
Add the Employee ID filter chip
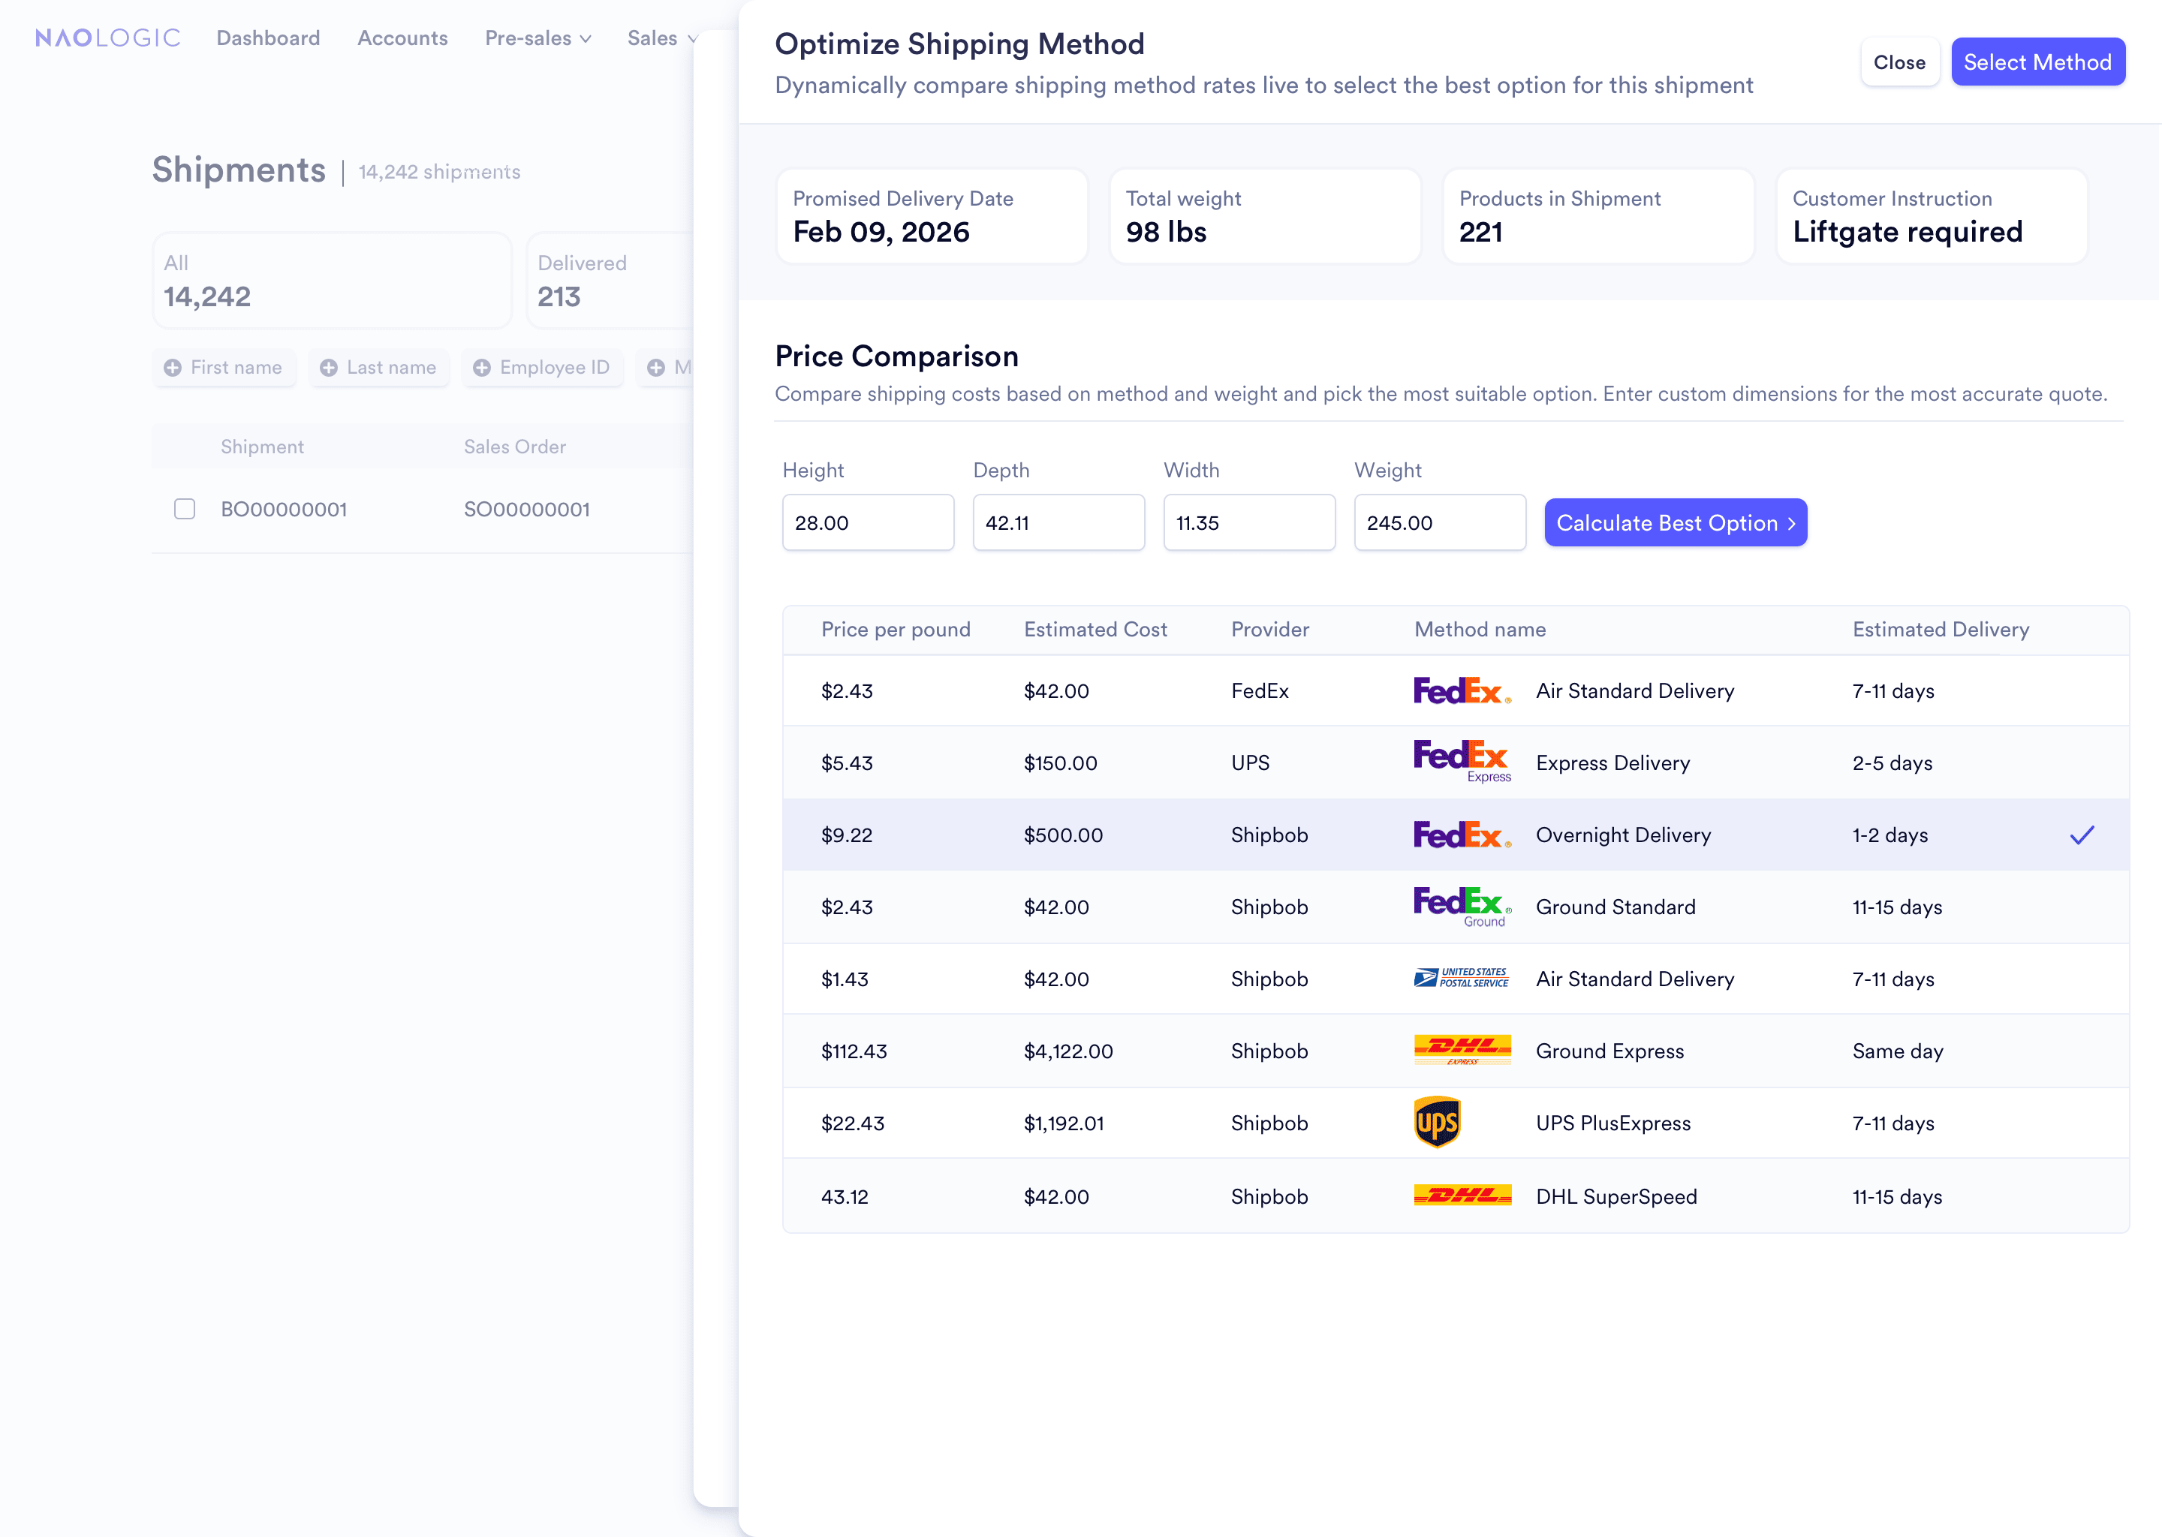543,367
